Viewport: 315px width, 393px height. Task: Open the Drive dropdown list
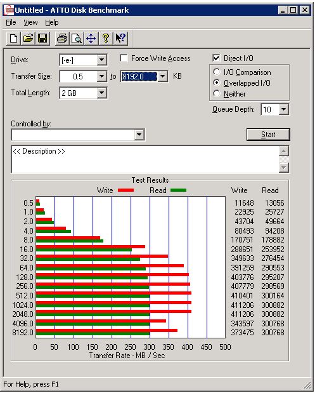tap(101, 60)
